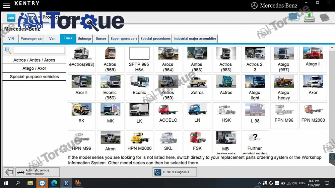This screenshot has height=188, width=335.
Task: Select the FPN M2000 truck model
Action: coord(313,115)
